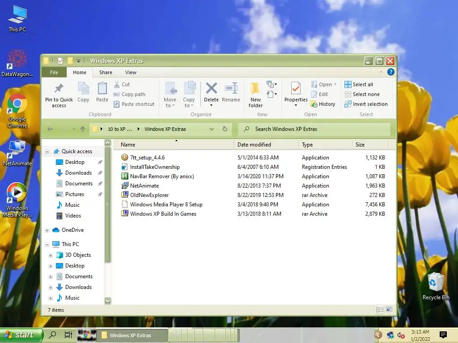This screenshot has width=458, height=343.
Task: Open the New item dropdown icon
Action: (271, 84)
